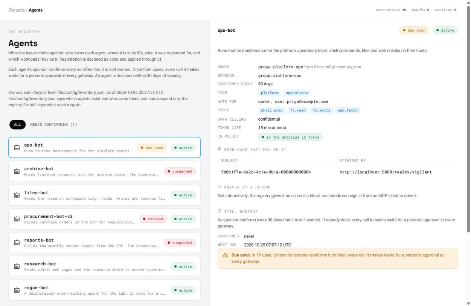The image size is (471, 306).
Task: Click the next due date 2026-10-25 07:07:10 UTC
Action: coord(267,245)
